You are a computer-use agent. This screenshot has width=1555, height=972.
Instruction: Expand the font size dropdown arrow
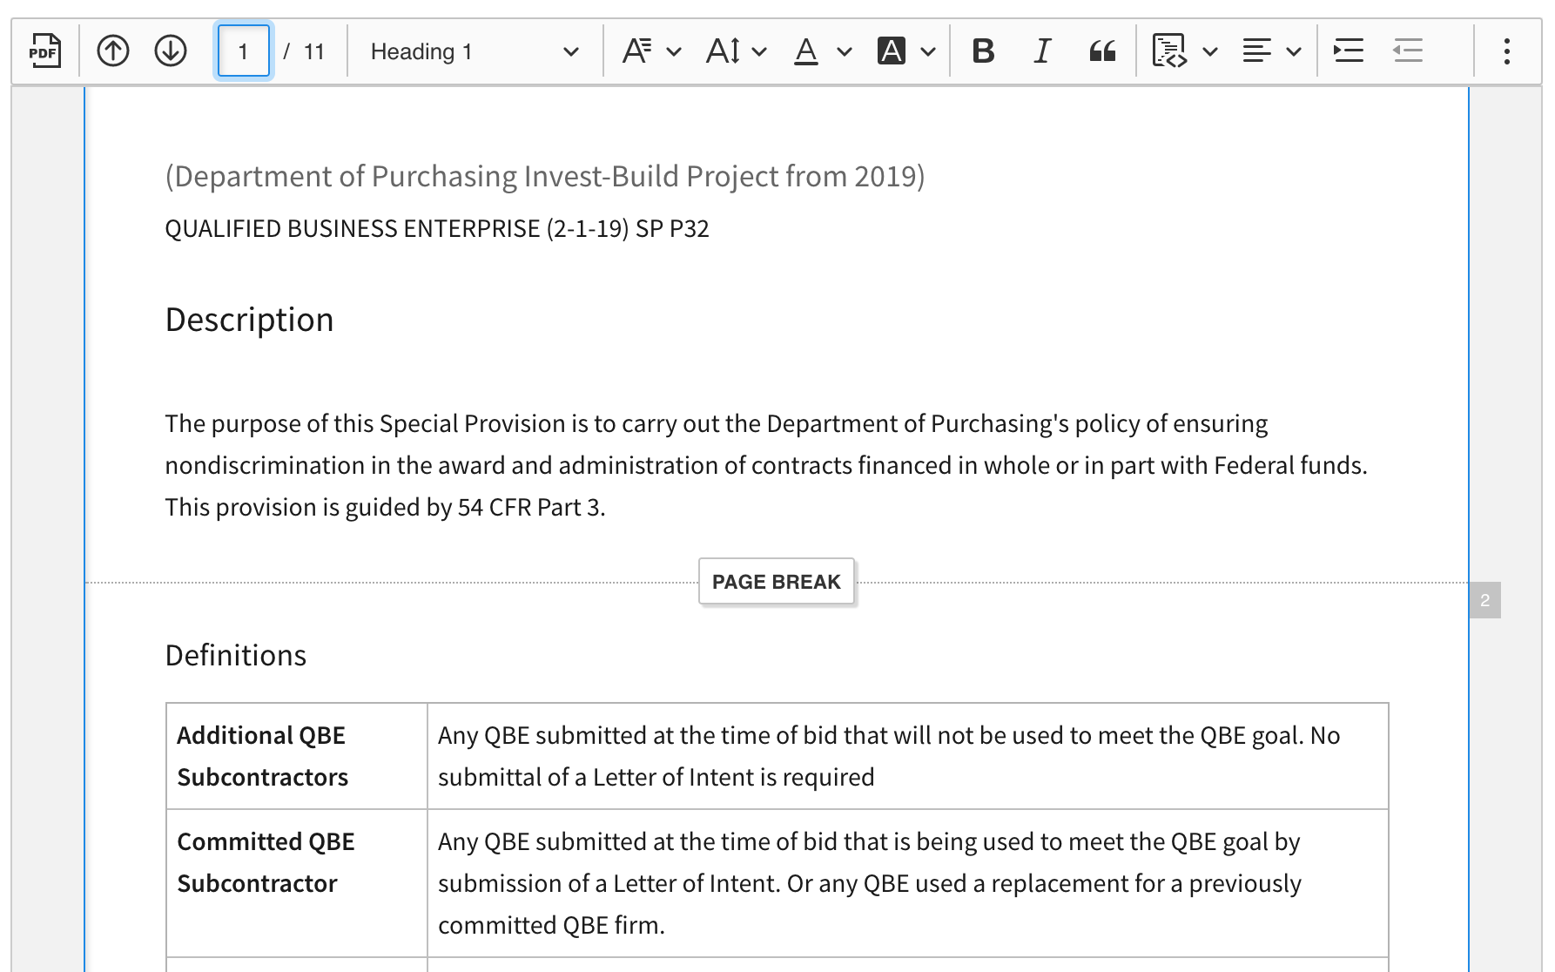click(759, 51)
